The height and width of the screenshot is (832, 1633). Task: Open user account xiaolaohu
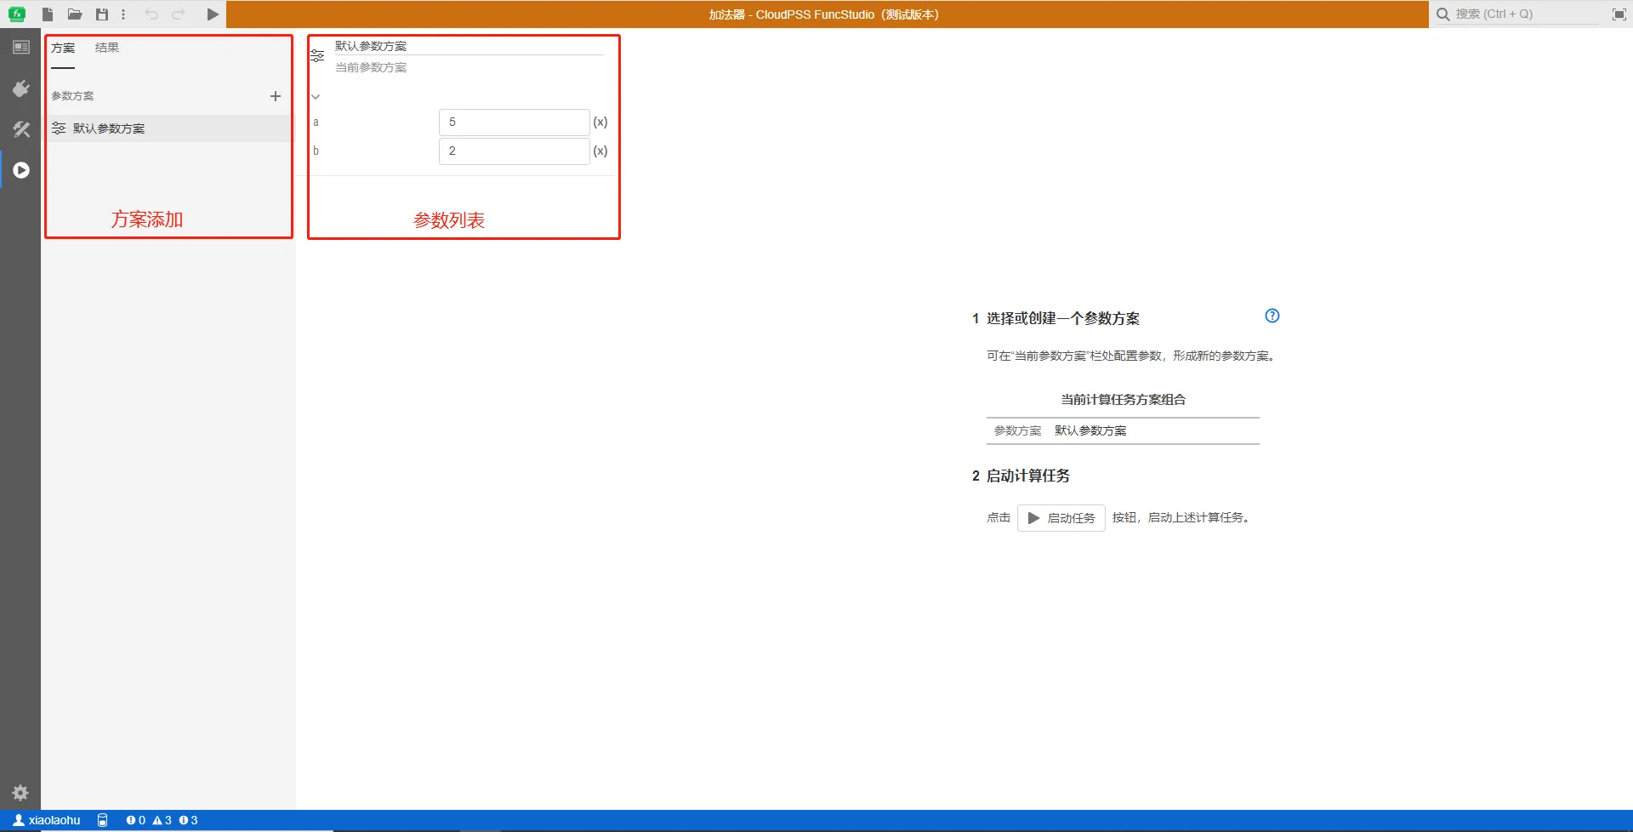47,820
